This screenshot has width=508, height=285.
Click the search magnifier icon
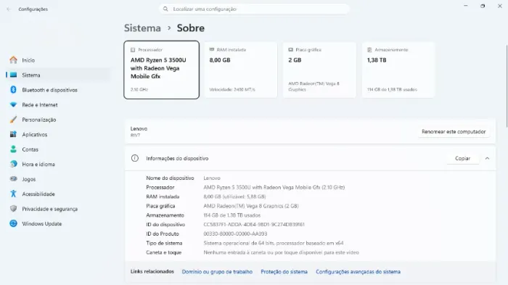[x=165, y=9]
